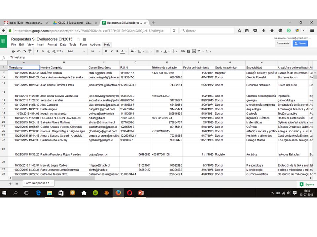Toggle bold formatting
The width and height of the screenshot is (317, 237).
coord(106,51)
